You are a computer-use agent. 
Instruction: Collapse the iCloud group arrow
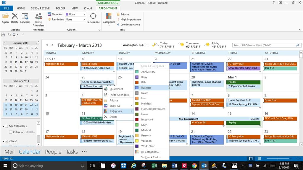click(4, 141)
